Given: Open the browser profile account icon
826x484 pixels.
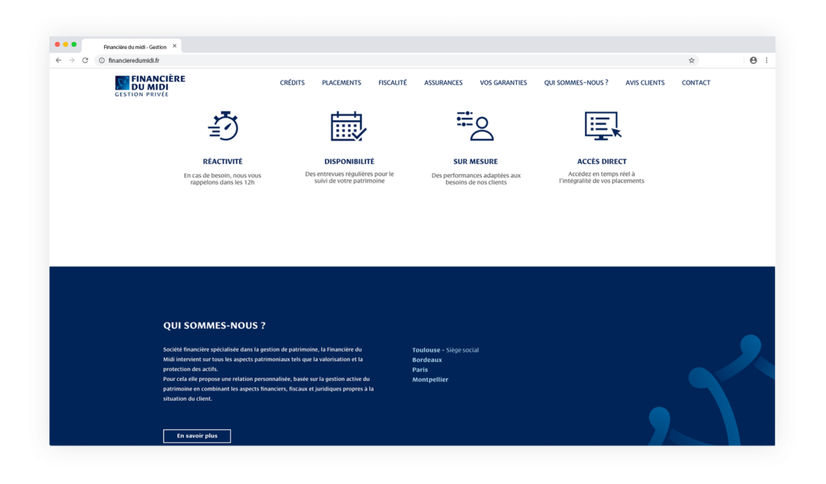Looking at the screenshot, I should point(753,60).
